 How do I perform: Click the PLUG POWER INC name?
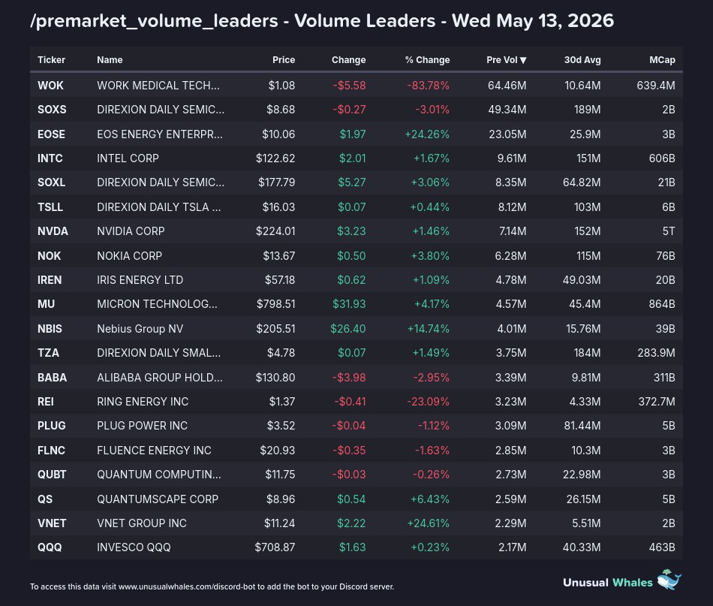142,426
